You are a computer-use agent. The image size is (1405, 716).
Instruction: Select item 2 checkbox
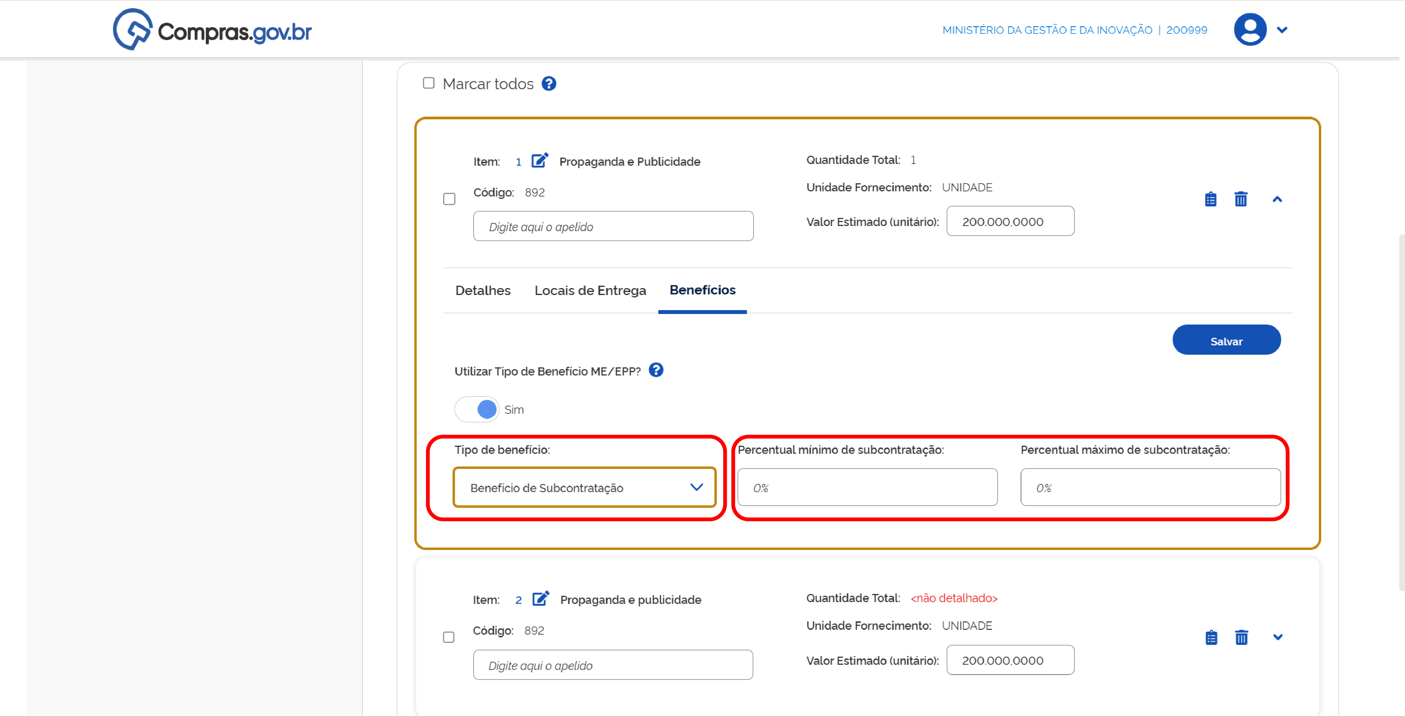coord(448,637)
